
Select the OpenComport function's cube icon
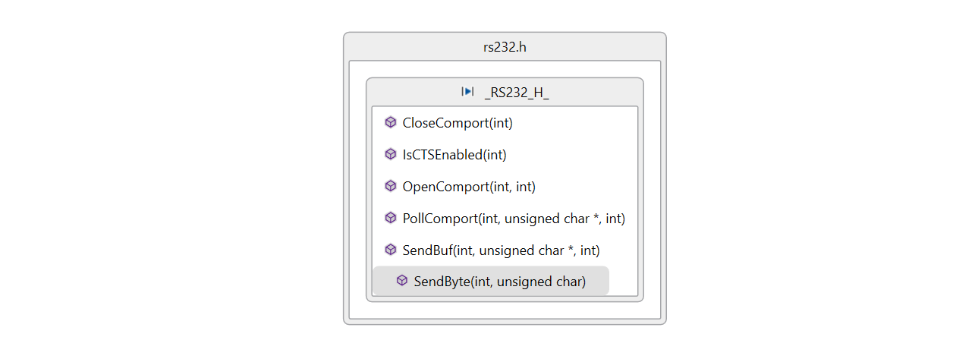[391, 186]
